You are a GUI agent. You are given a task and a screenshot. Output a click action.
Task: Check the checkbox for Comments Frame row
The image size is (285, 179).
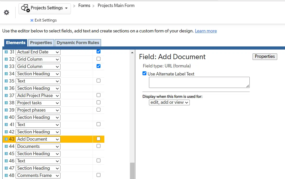99,175
